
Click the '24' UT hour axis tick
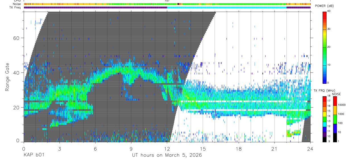click(x=310, y=149)
